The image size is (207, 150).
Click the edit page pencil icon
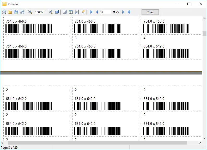click(83, 12)
